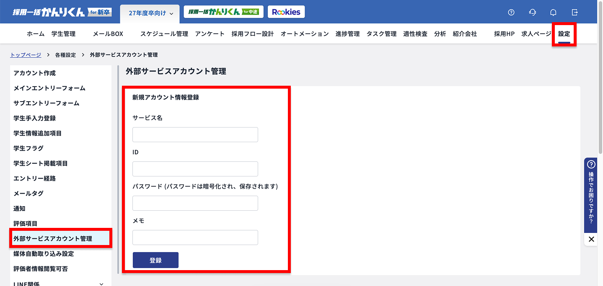Click the サービス名 input field
The width and height of the screenshot is (603, 286).
[x=195, y=134]
